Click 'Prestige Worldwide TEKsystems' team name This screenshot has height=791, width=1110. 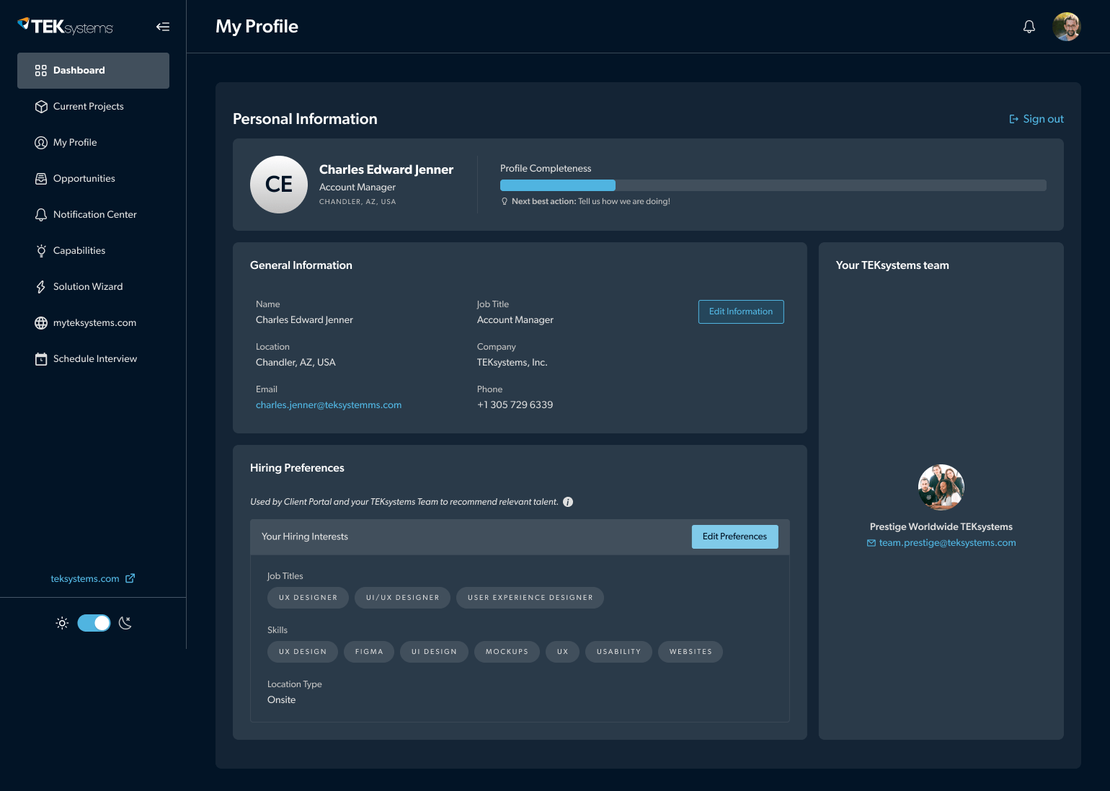click(x=941, y=527)
